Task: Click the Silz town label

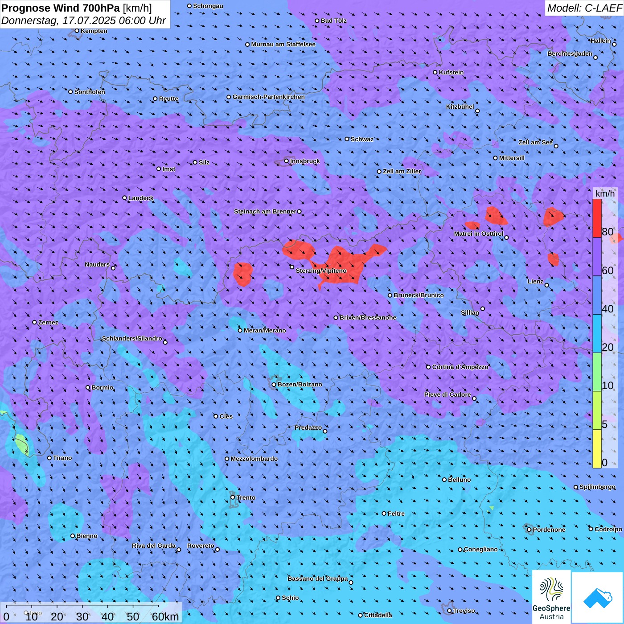Action: click(x=204, y=162)
